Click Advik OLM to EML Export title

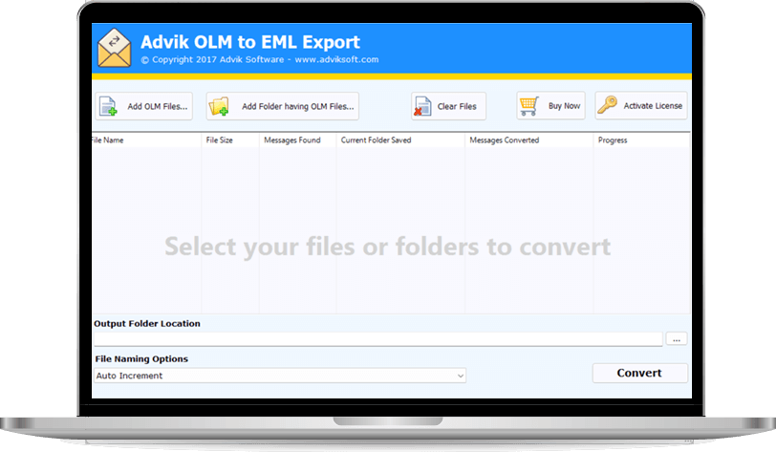click(x=250, y=42)
